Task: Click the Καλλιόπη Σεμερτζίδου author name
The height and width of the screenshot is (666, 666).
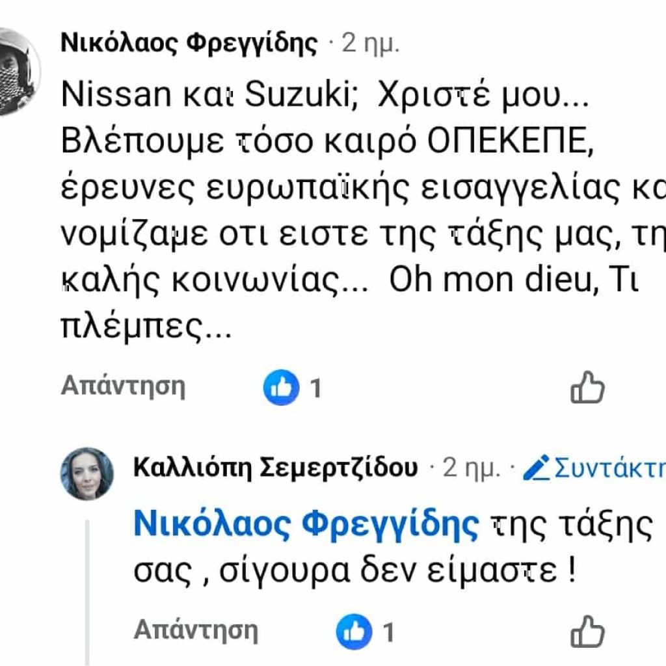Action: click(x=275, y=468)
